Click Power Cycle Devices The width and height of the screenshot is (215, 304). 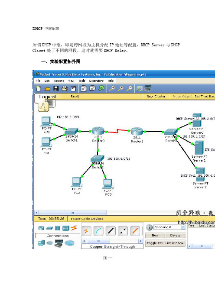tap(87, 219)
